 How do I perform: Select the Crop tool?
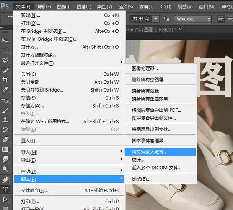pyautogui.click(x=5, y=80)
